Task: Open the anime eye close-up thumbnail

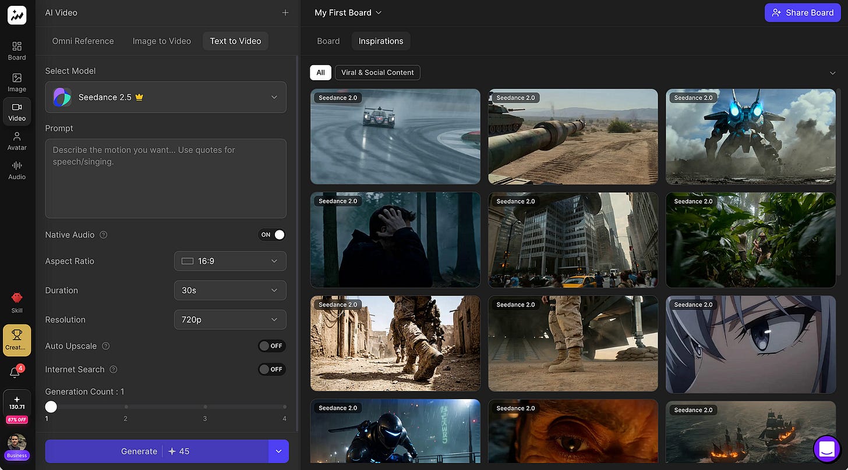Action: point(751,344)
